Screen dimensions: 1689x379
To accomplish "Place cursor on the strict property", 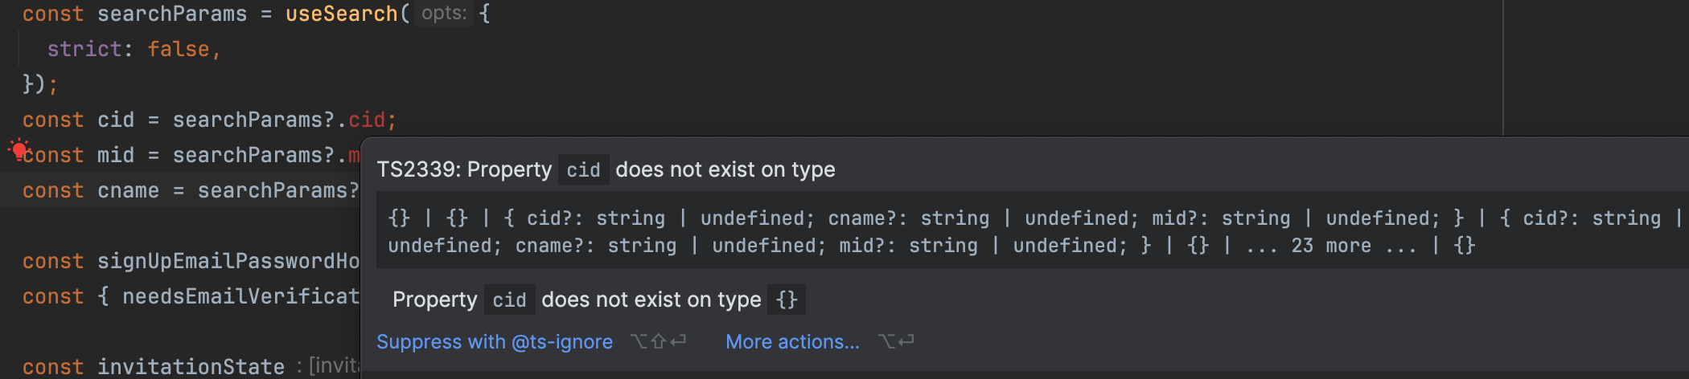I will pos(84,49).
